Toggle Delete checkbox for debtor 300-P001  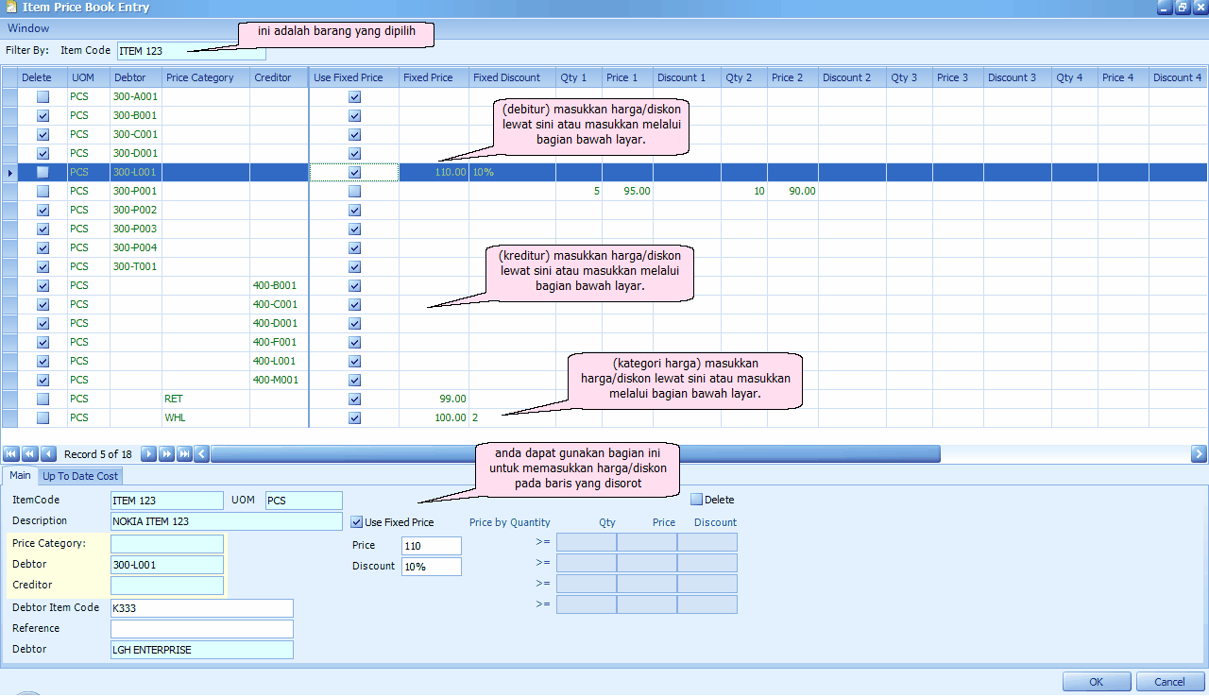[x=43, y=191]
